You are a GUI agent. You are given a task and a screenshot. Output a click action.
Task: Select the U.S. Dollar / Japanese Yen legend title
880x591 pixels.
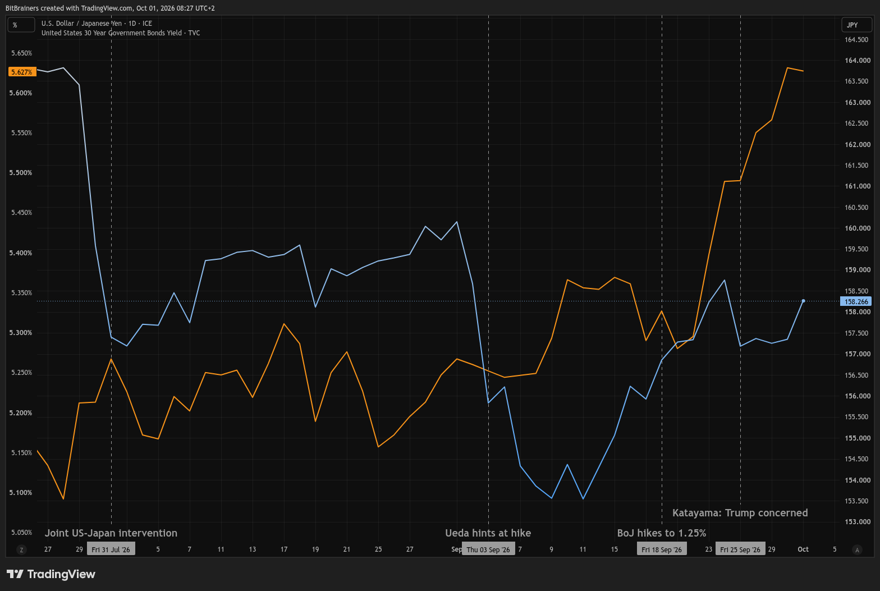click(97, 24)
